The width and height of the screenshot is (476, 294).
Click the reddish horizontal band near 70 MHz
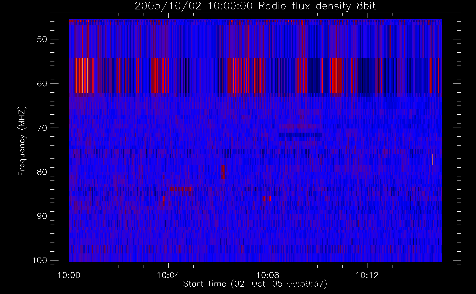click(300, 127)
